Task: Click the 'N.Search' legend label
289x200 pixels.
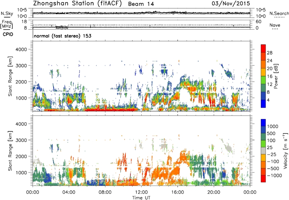Action: tap(279, 13)
